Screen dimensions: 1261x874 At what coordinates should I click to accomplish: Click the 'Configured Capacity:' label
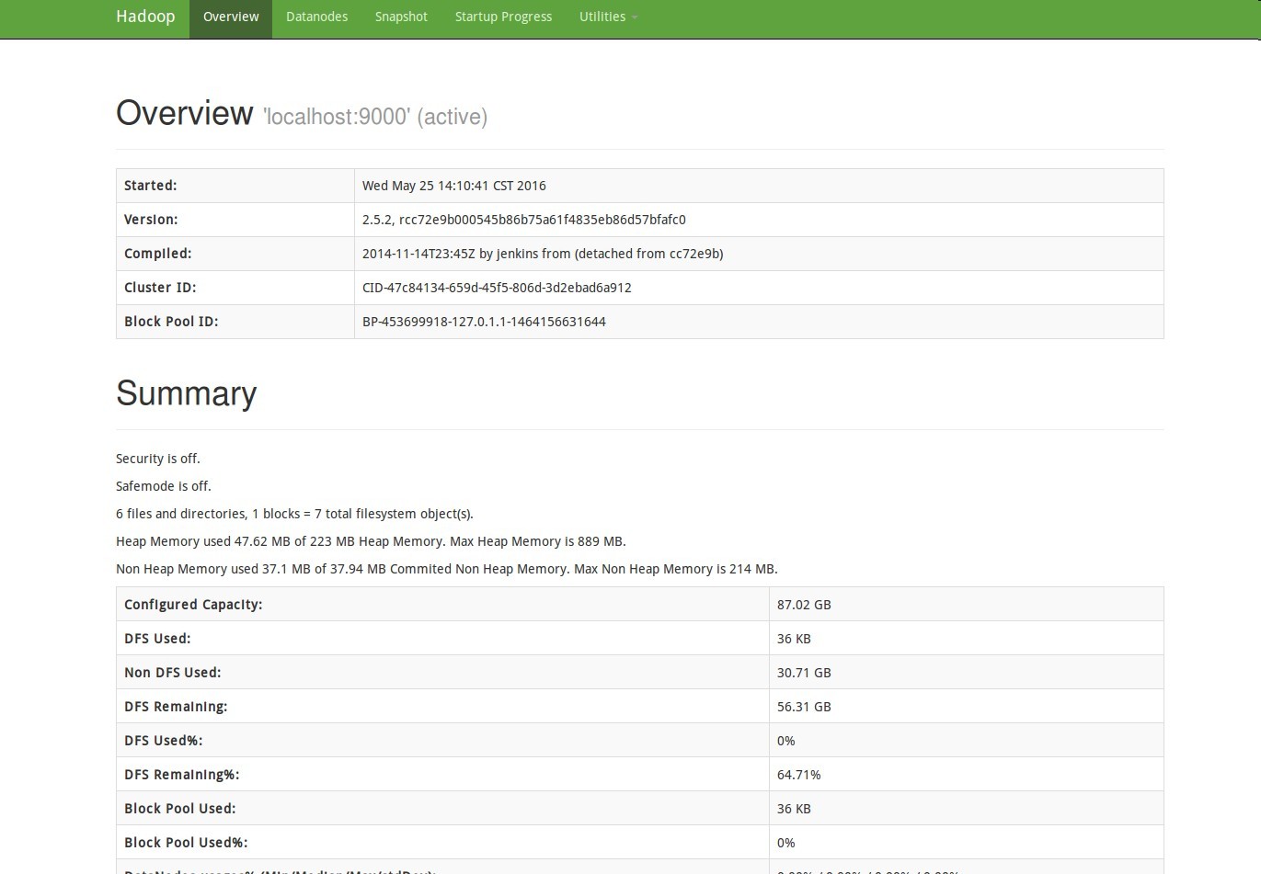193,605
